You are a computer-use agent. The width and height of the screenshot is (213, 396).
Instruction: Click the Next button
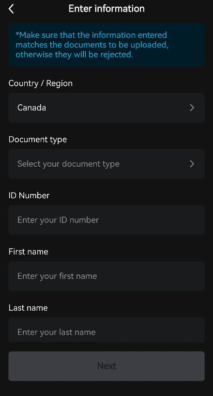[x=106, y=366]
